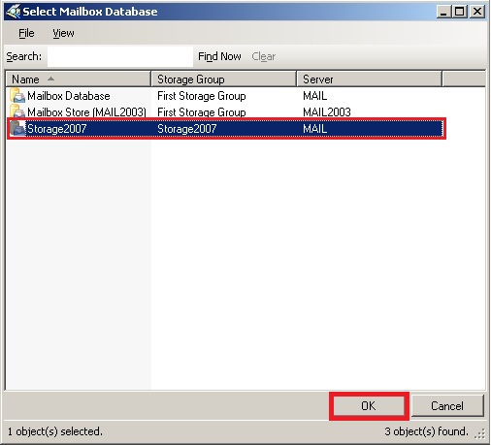Click the Storage2007 database icon

tap(17, 129)
